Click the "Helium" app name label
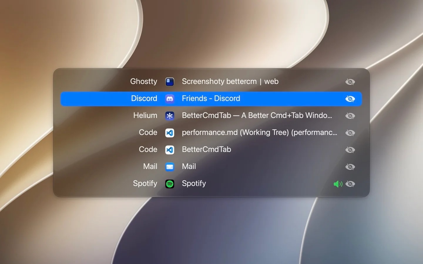 click(145, 115)
